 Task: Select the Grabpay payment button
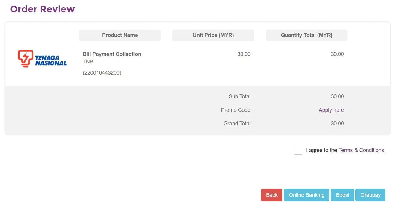coord(370,195)
